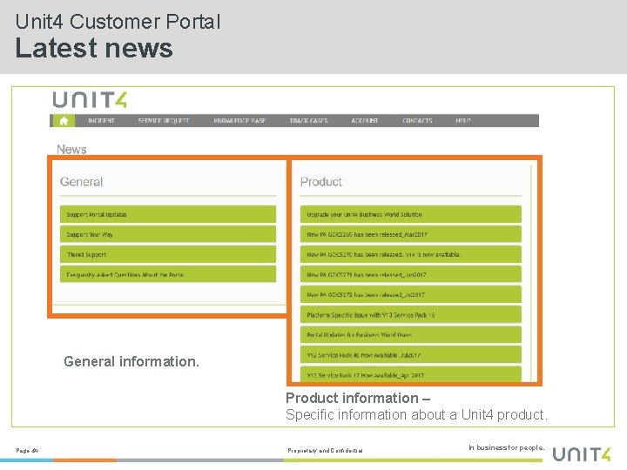Screen dimensions: 627x470
Task: Click the Product section heading
Action: tap(321, 182)
